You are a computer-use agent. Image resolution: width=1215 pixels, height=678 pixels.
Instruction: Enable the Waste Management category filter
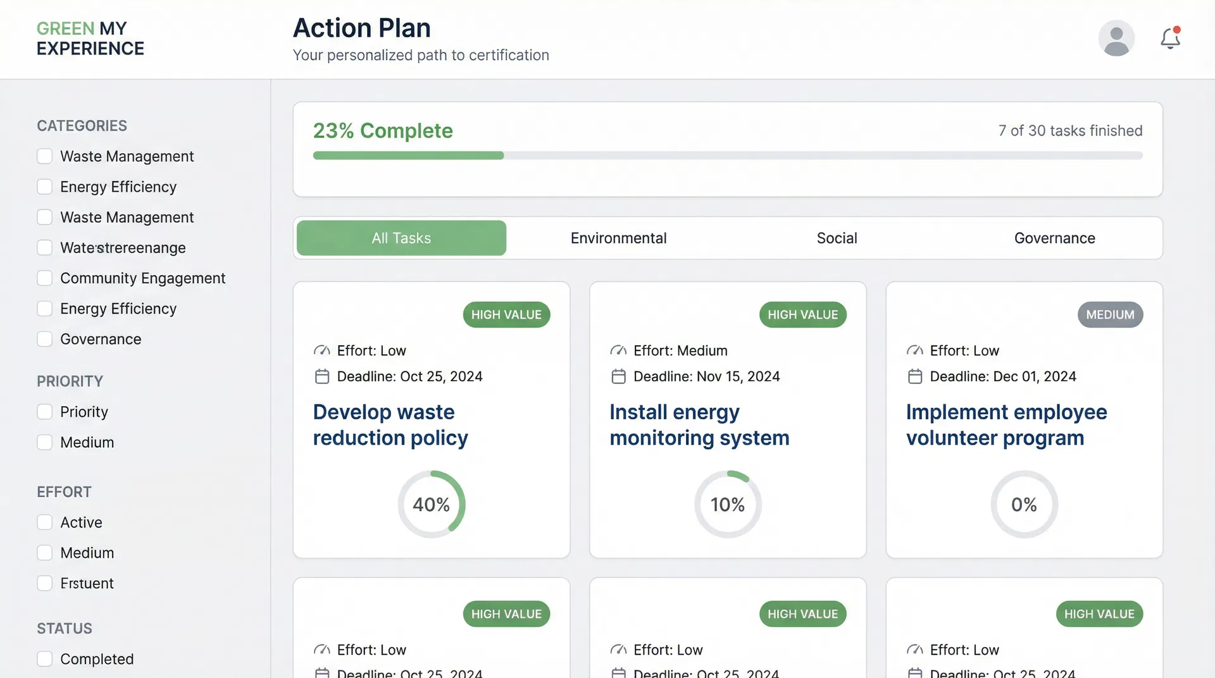(44, 156)
